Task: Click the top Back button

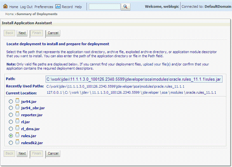Action: point(9,33)
